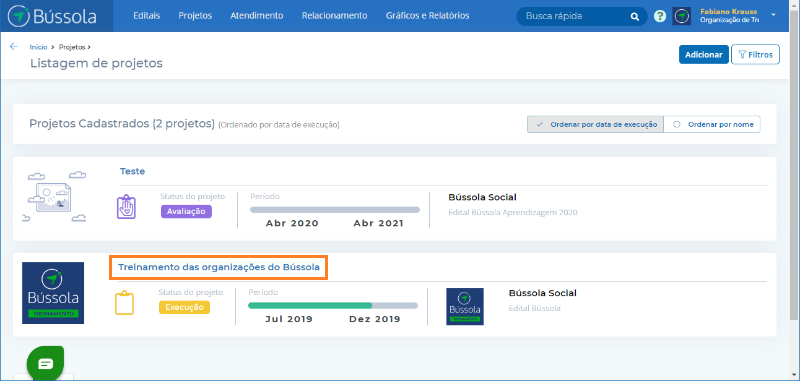
Task: Click the Bússola Treinamento project thumbnail
Action: click(53, 293)
